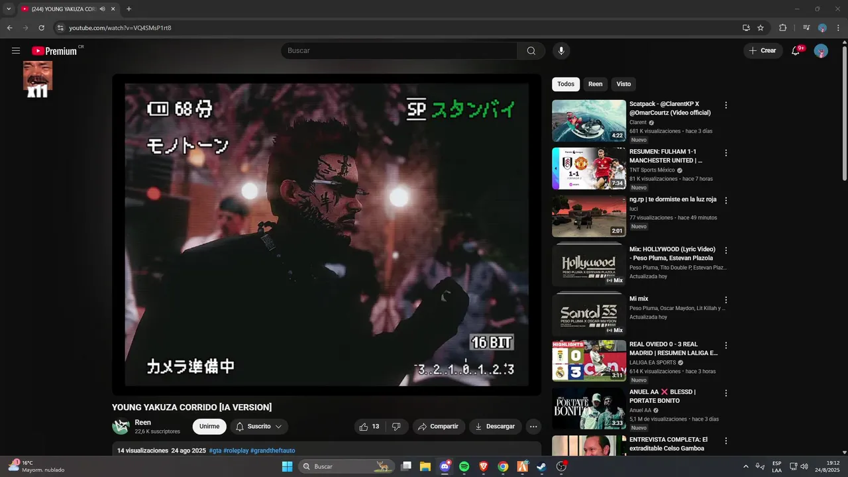Click the Crear button

762,51
